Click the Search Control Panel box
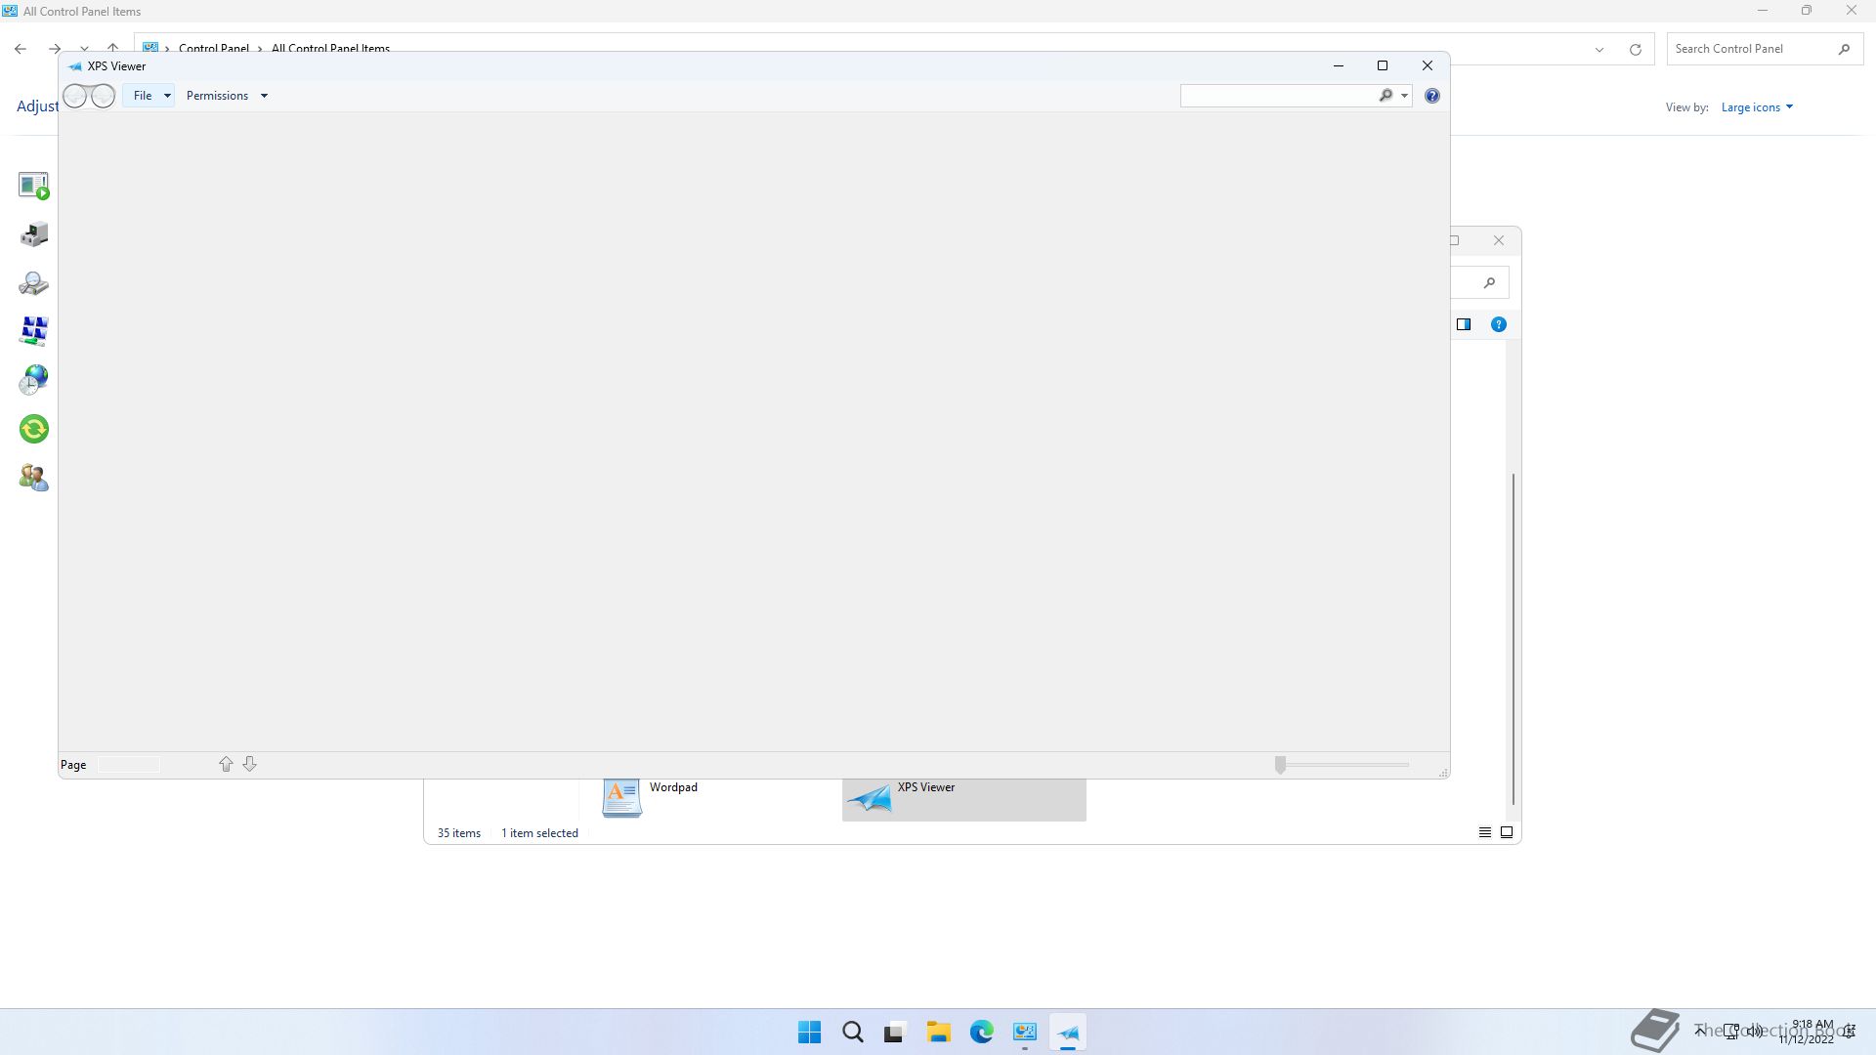1876x1055 pixels. pos(1749,49)
